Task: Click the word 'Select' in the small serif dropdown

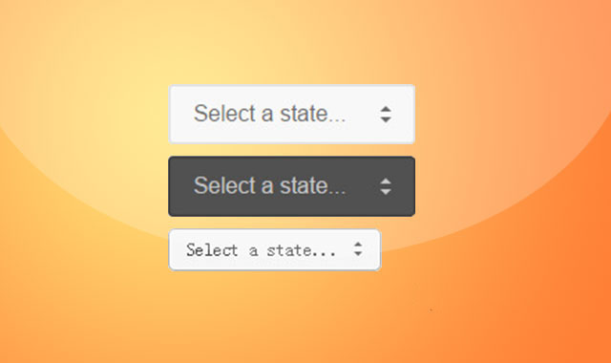Action: 212,250
